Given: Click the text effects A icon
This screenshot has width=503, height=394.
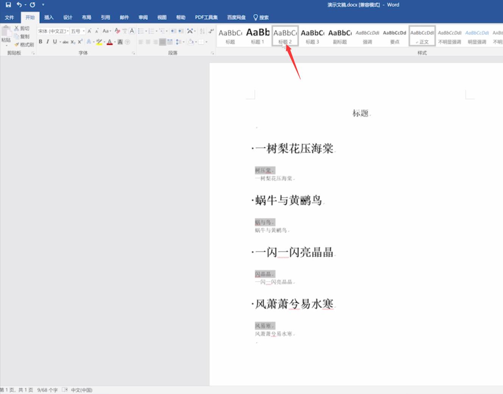Looking at the screenshot, I should point(89,42).
